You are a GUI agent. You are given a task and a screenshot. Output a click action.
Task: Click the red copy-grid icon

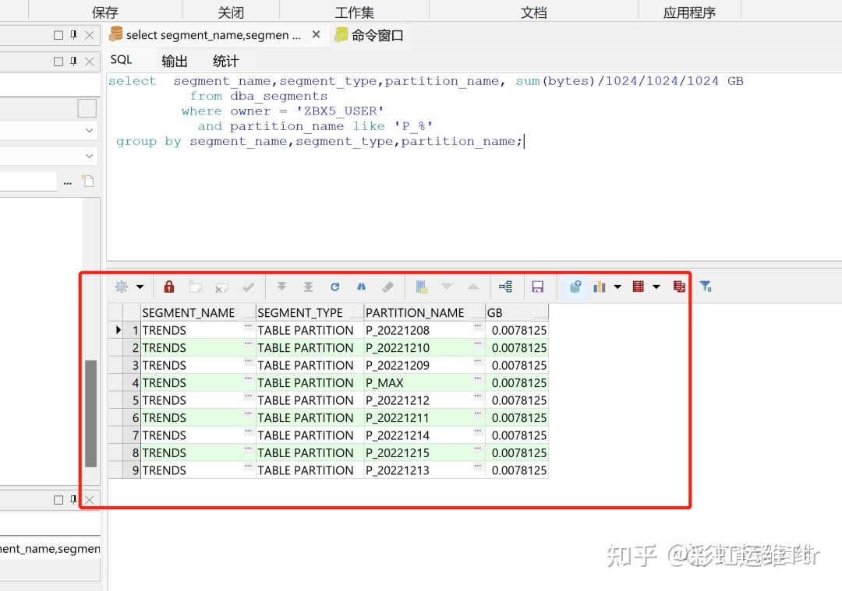679,287
